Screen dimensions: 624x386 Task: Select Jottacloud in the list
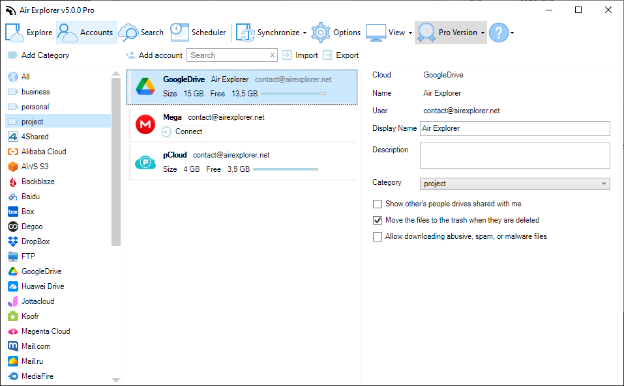pos(58,301)
